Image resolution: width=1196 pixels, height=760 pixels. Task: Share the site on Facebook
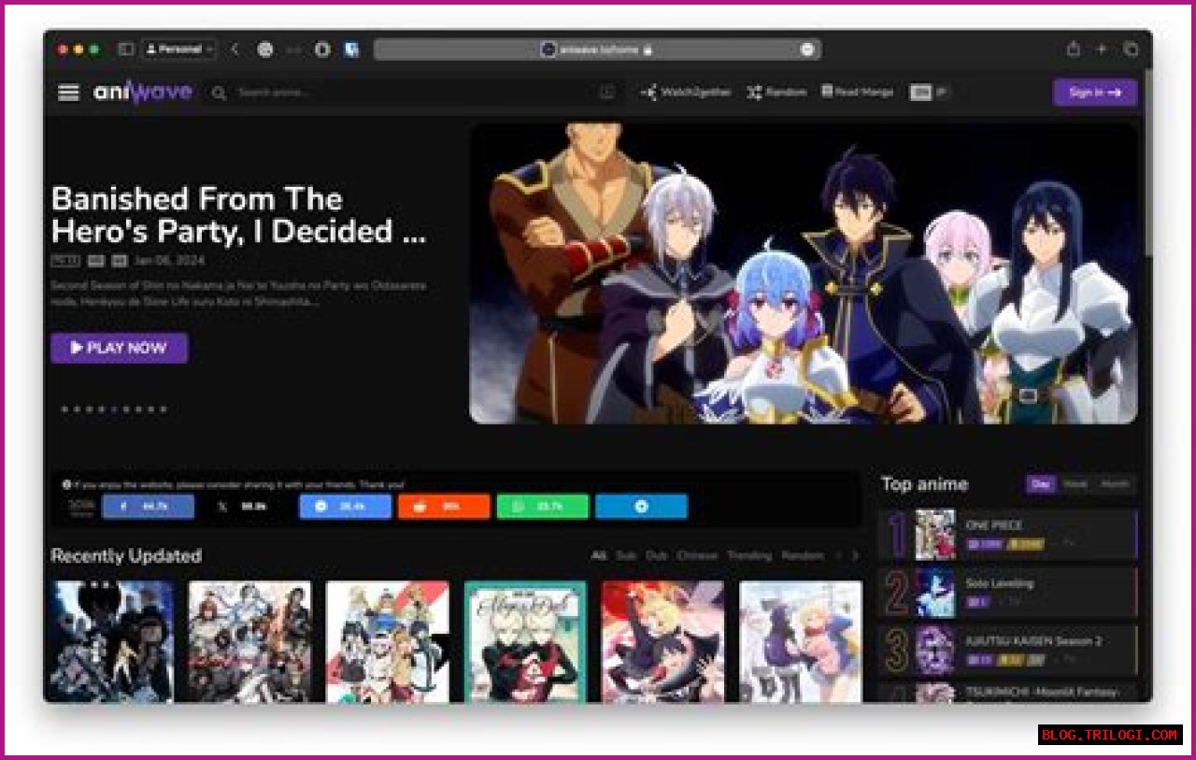pyautogui.click(x=148, y=507)
